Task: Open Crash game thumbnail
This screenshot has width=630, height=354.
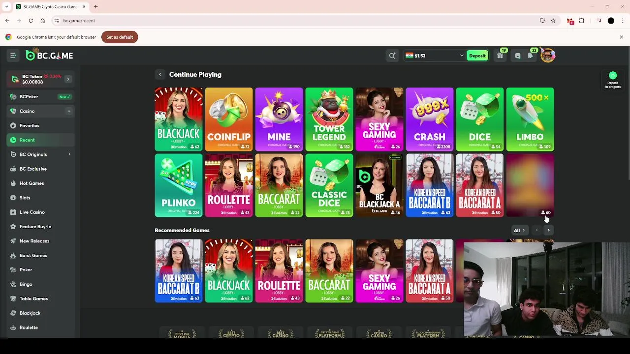Action: click(430, 119)
